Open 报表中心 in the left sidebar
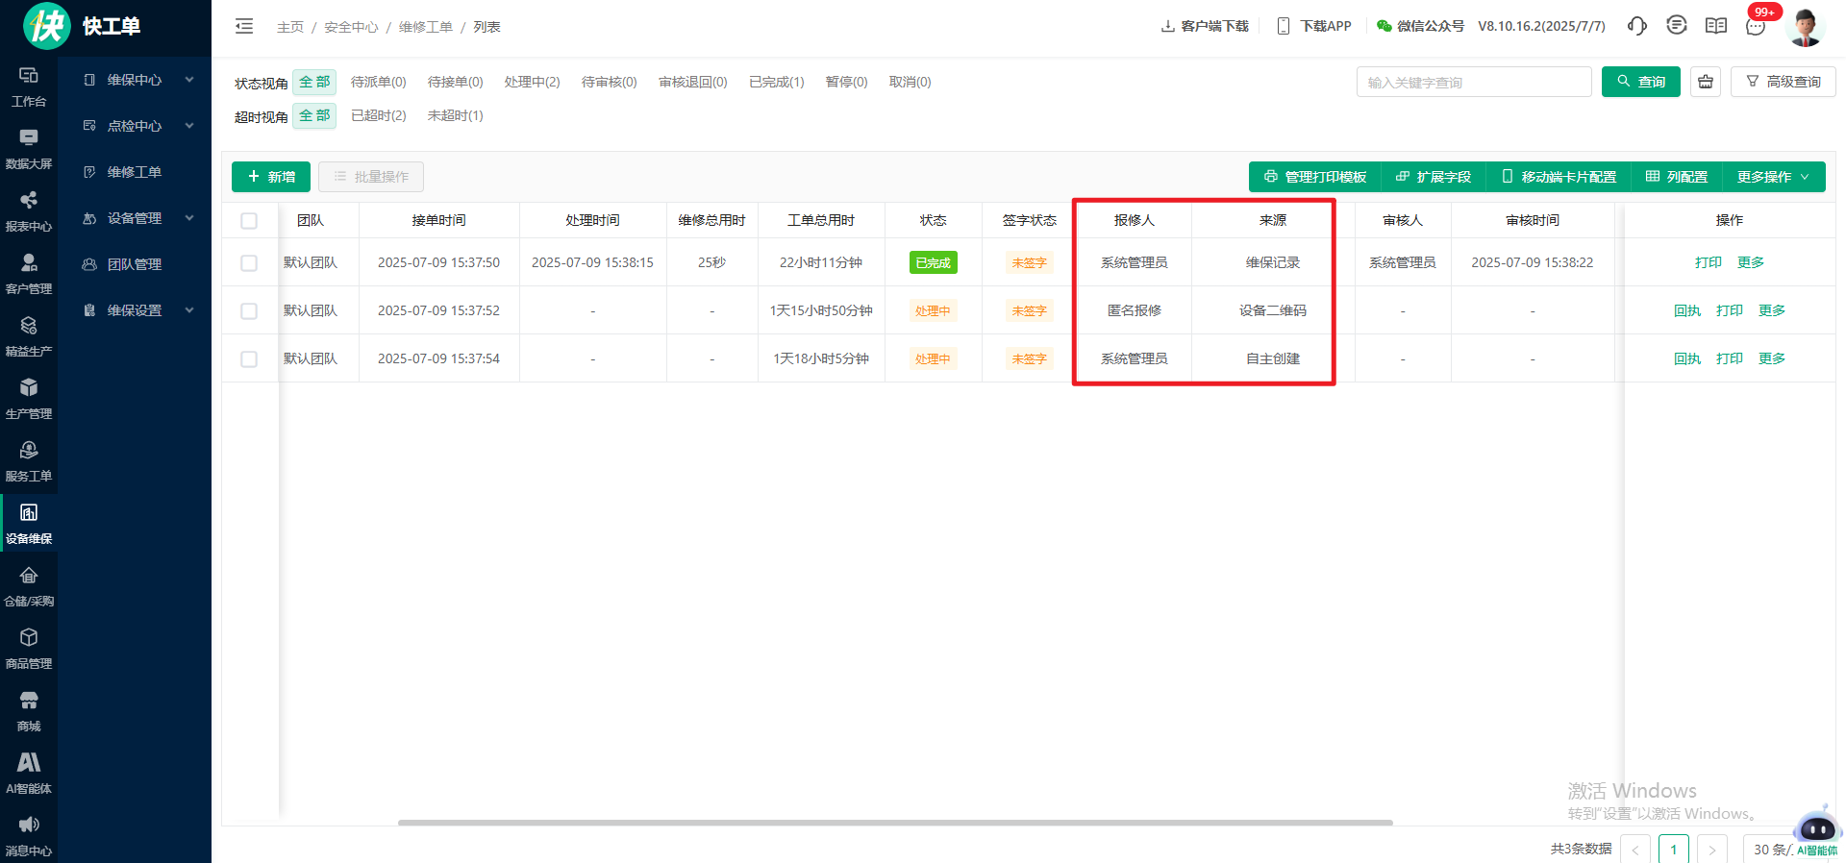1846x863 pixels. [x=29, y=210]
